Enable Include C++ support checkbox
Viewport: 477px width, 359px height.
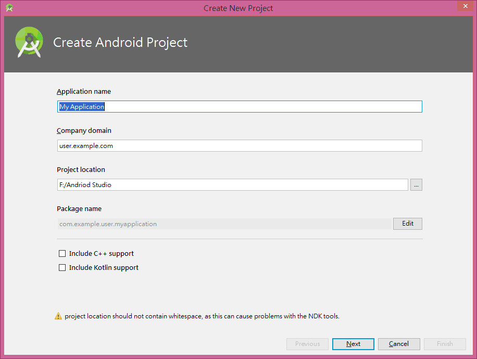tap(62, 253)
